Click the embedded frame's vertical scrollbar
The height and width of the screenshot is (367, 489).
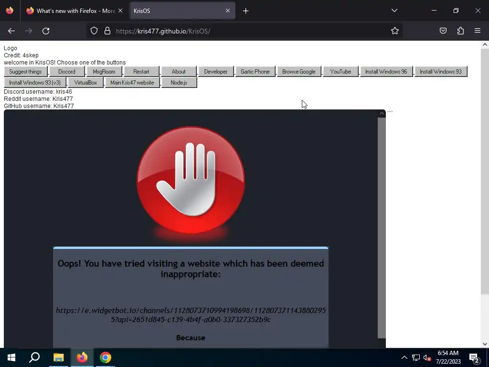tap(382, 227)
